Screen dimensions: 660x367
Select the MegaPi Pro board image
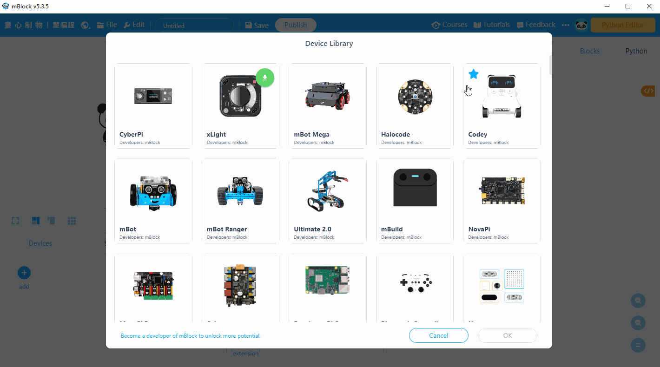pos(153,285)
